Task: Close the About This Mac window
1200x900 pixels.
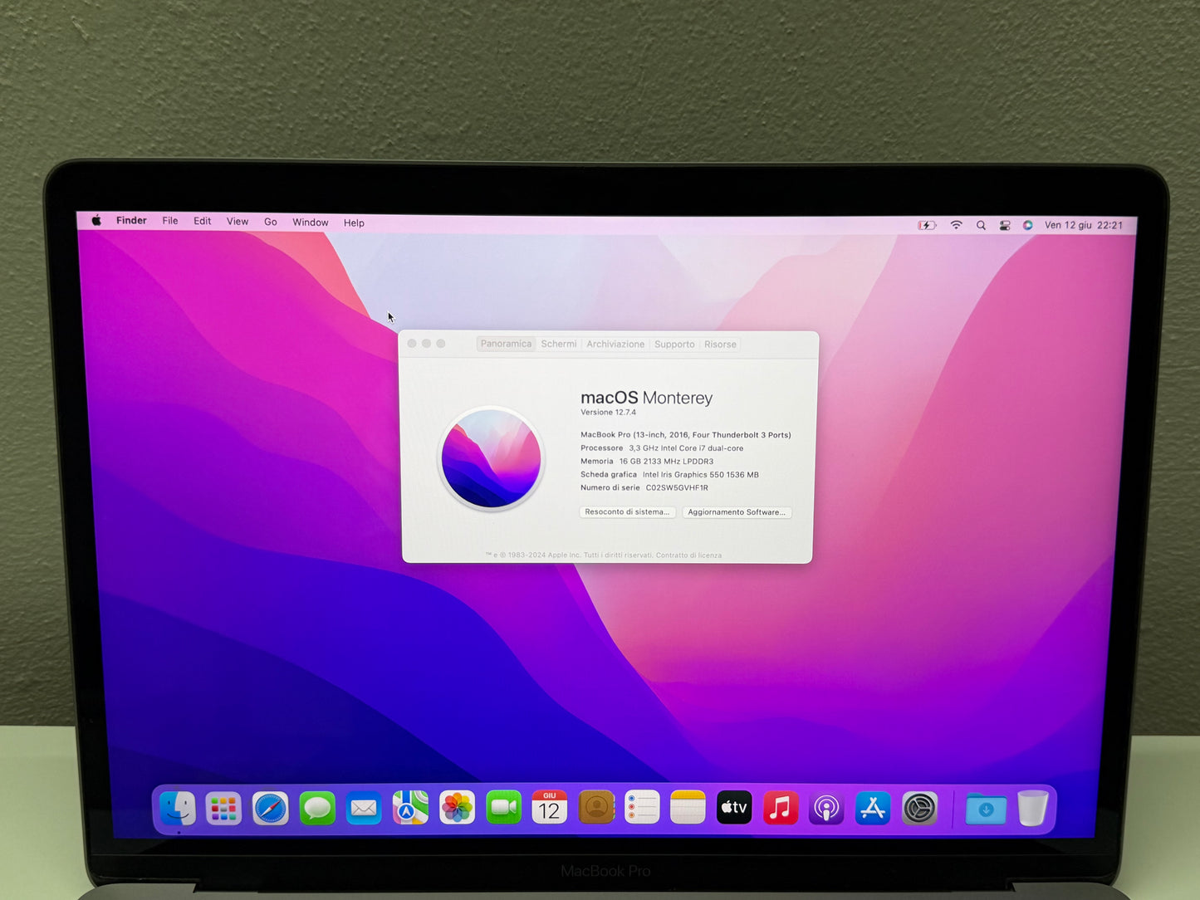Action: (412, 343)
